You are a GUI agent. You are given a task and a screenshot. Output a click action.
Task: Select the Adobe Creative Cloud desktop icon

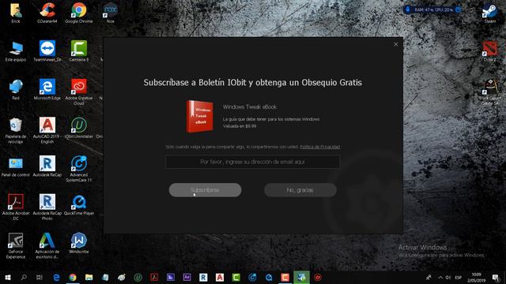pyautogui.click(x=79, y=92)
